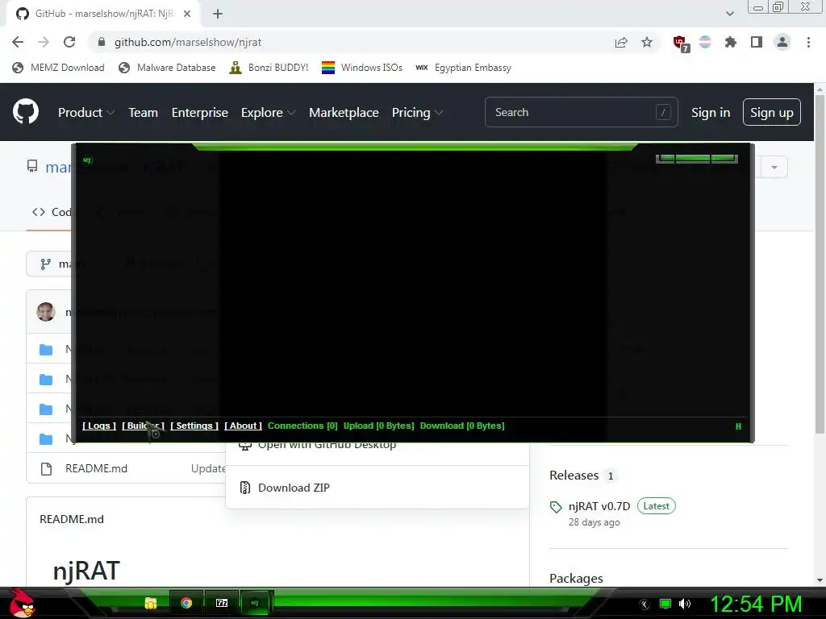Click the Download [0 Bytes] status
Screen dimensions: 826x619
click(x=462, y=426)
